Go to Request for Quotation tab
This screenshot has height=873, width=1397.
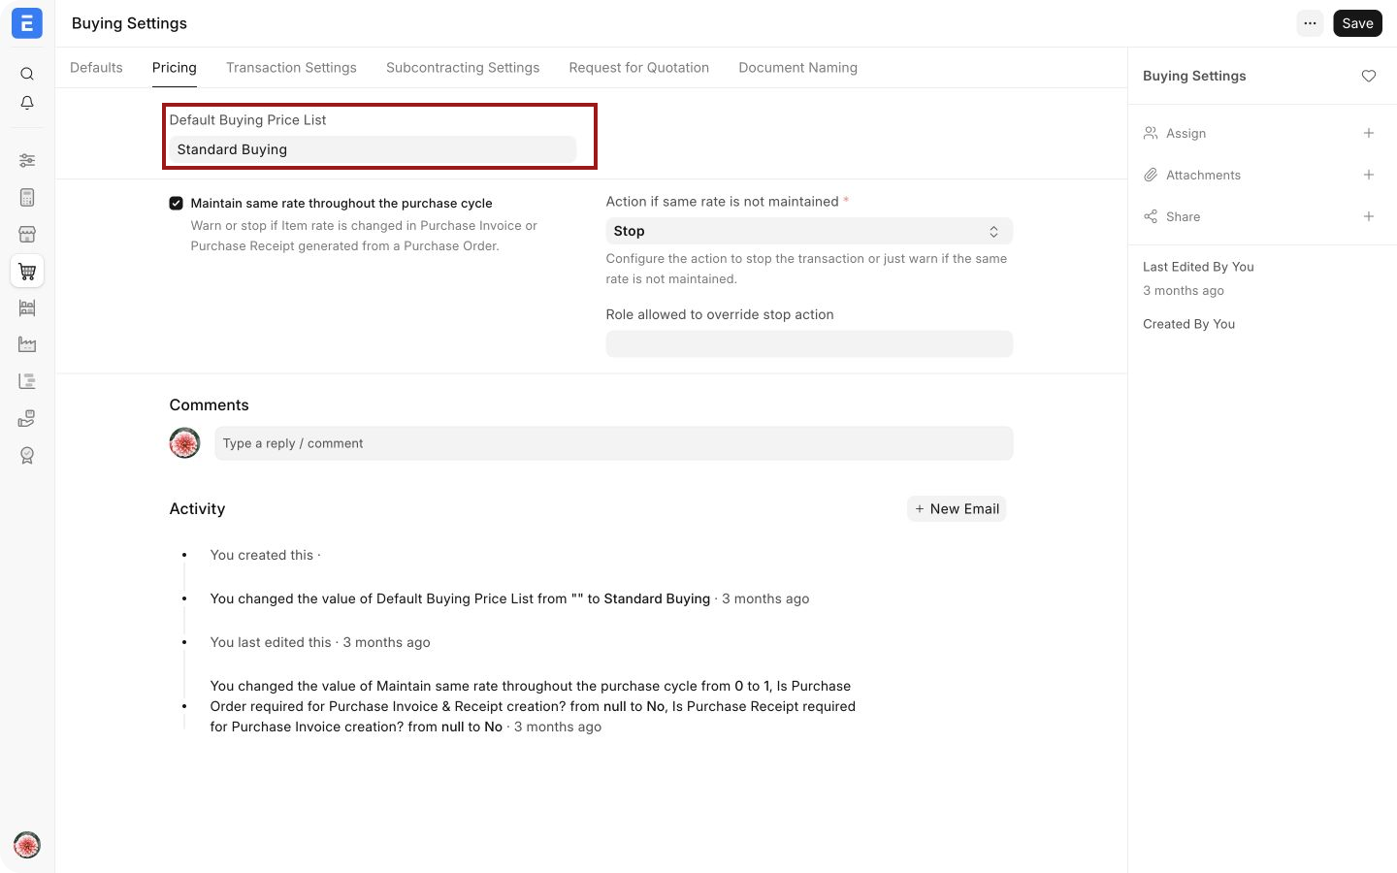[x=639, y=68]
